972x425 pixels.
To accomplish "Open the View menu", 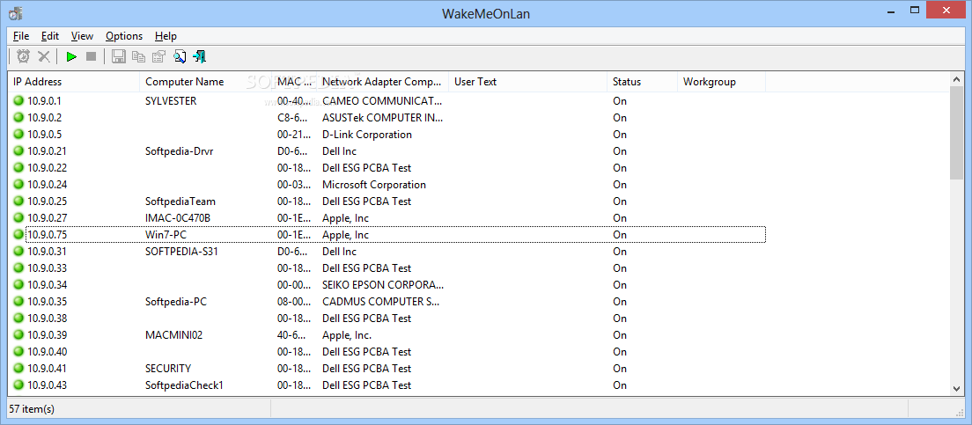I will tap(82, 36).
